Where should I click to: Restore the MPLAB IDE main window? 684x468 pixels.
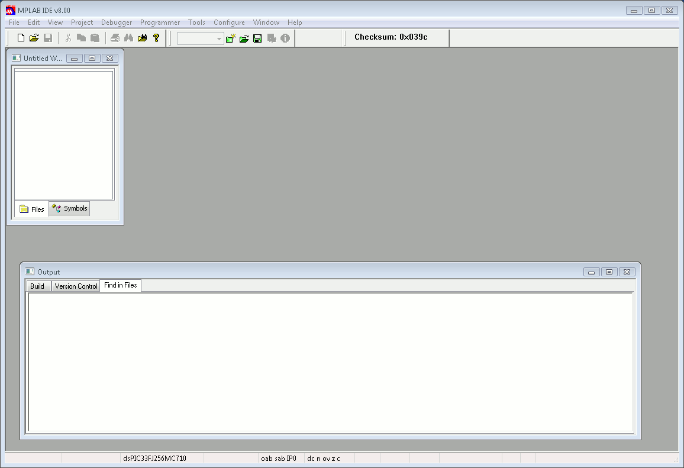[651, 11]
